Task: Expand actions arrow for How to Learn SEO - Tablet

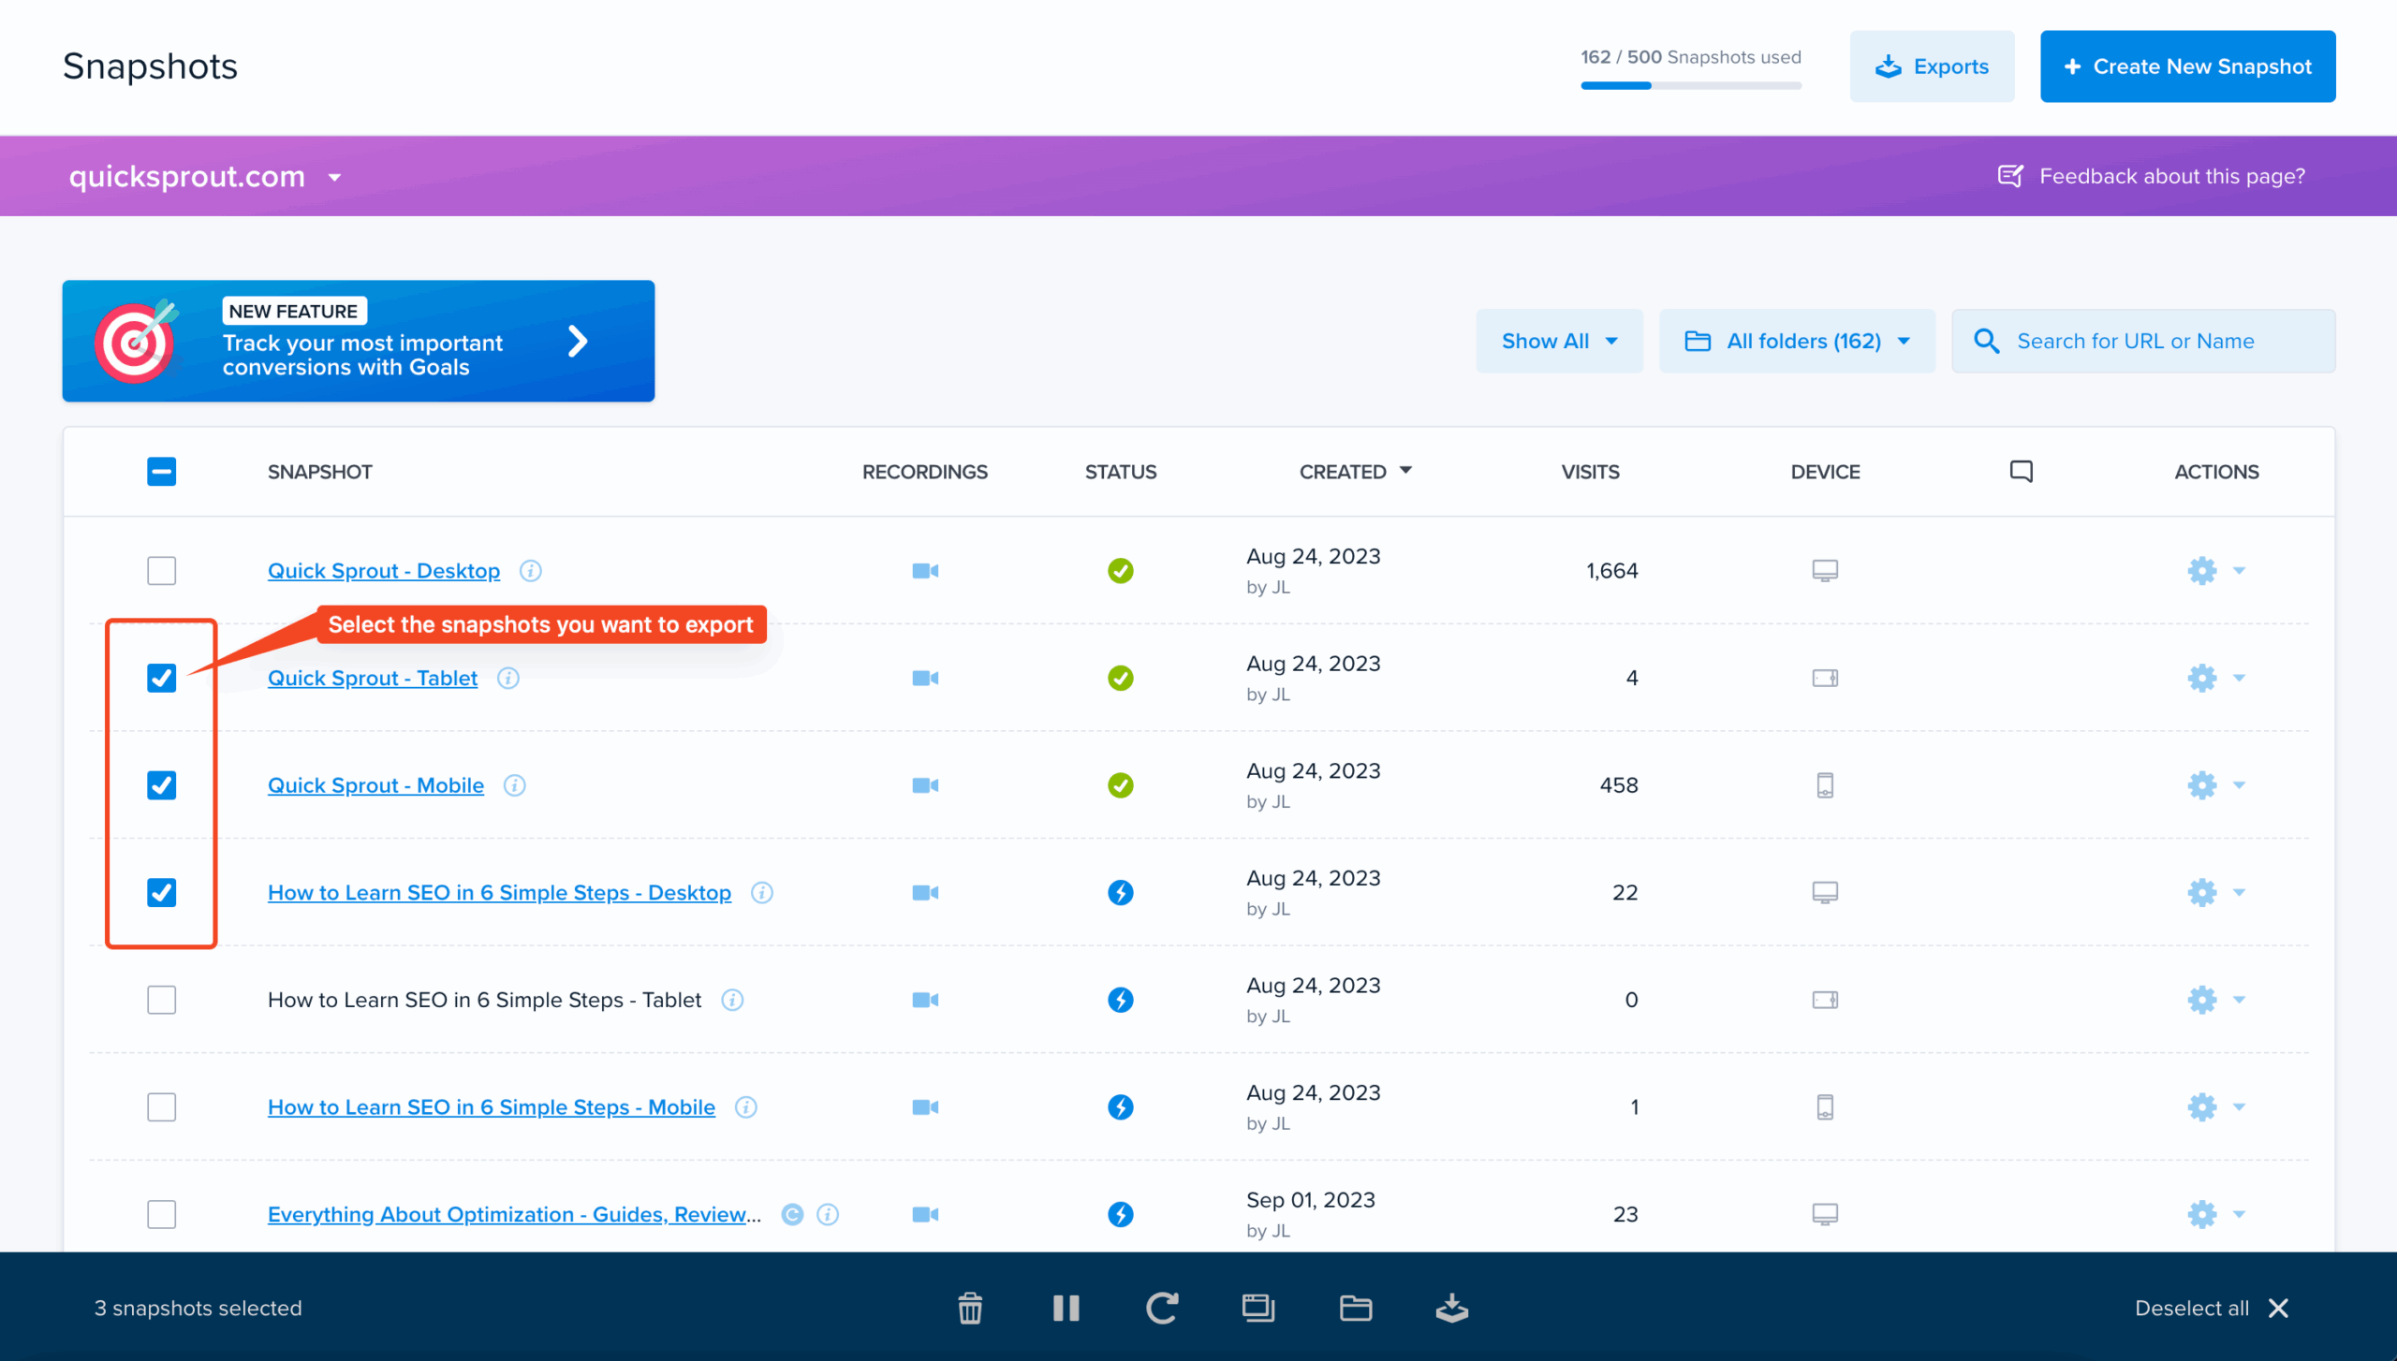Action: [2240, 1000]
